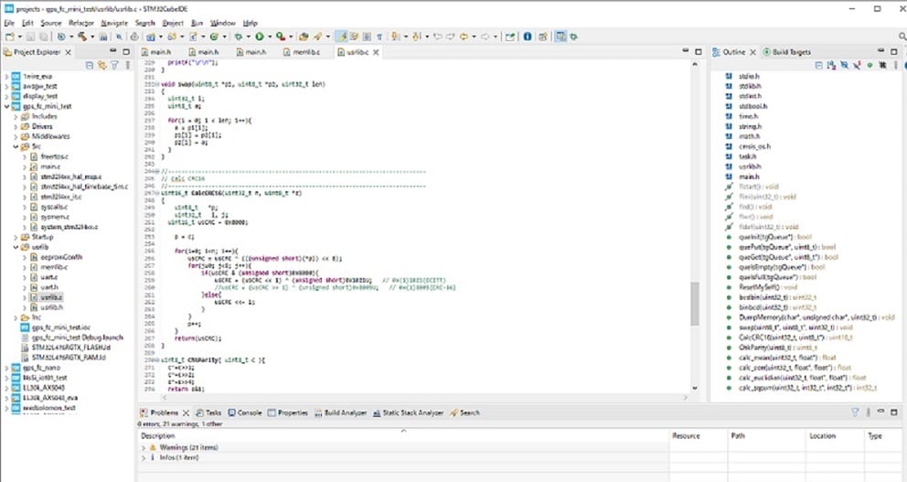This screenshot has height=482, width=907.
Task: Open the Refactor menu
Action: click(81, 23)
